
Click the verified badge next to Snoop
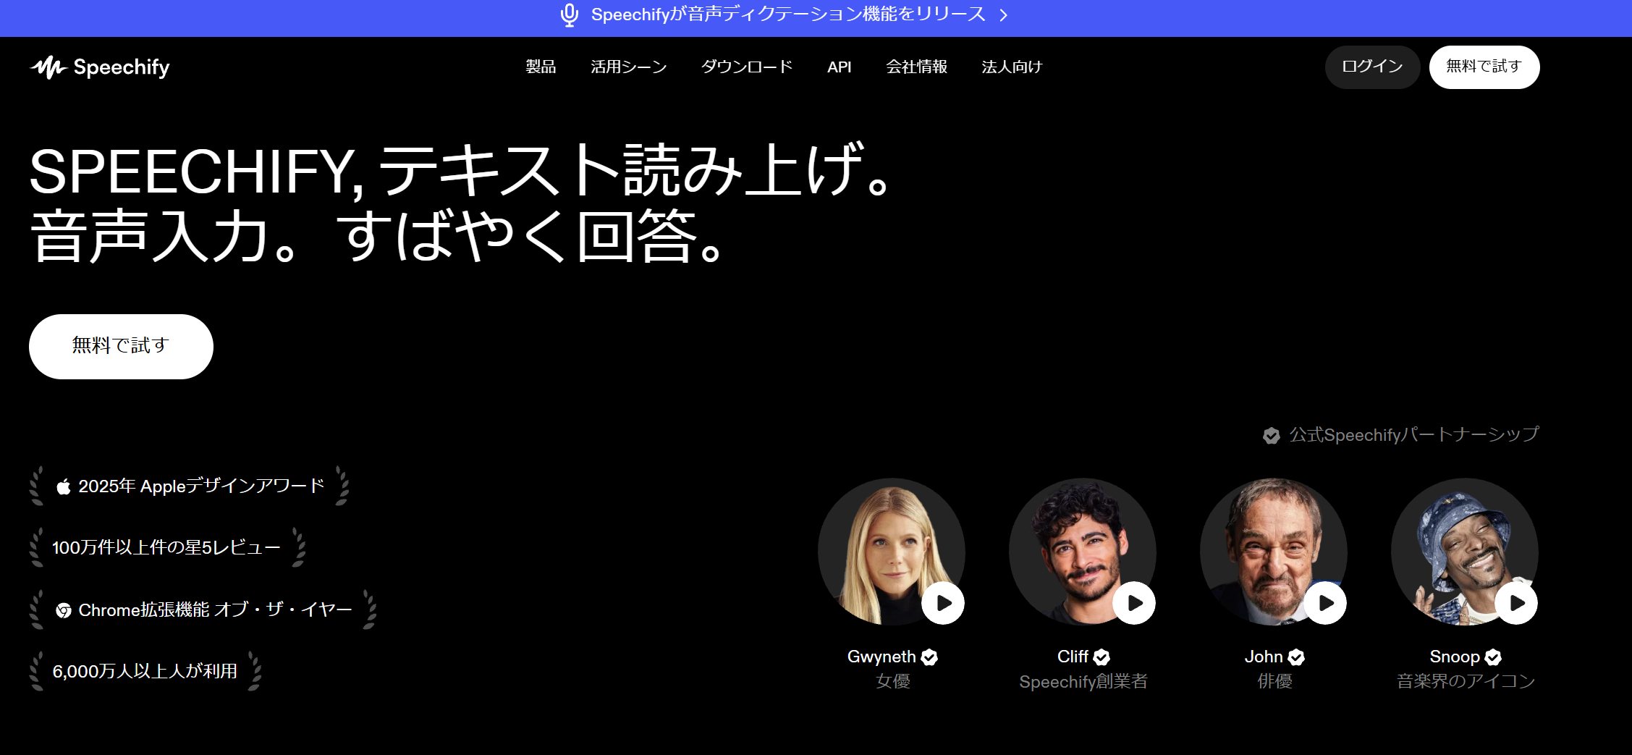(x=1493, y=657)
